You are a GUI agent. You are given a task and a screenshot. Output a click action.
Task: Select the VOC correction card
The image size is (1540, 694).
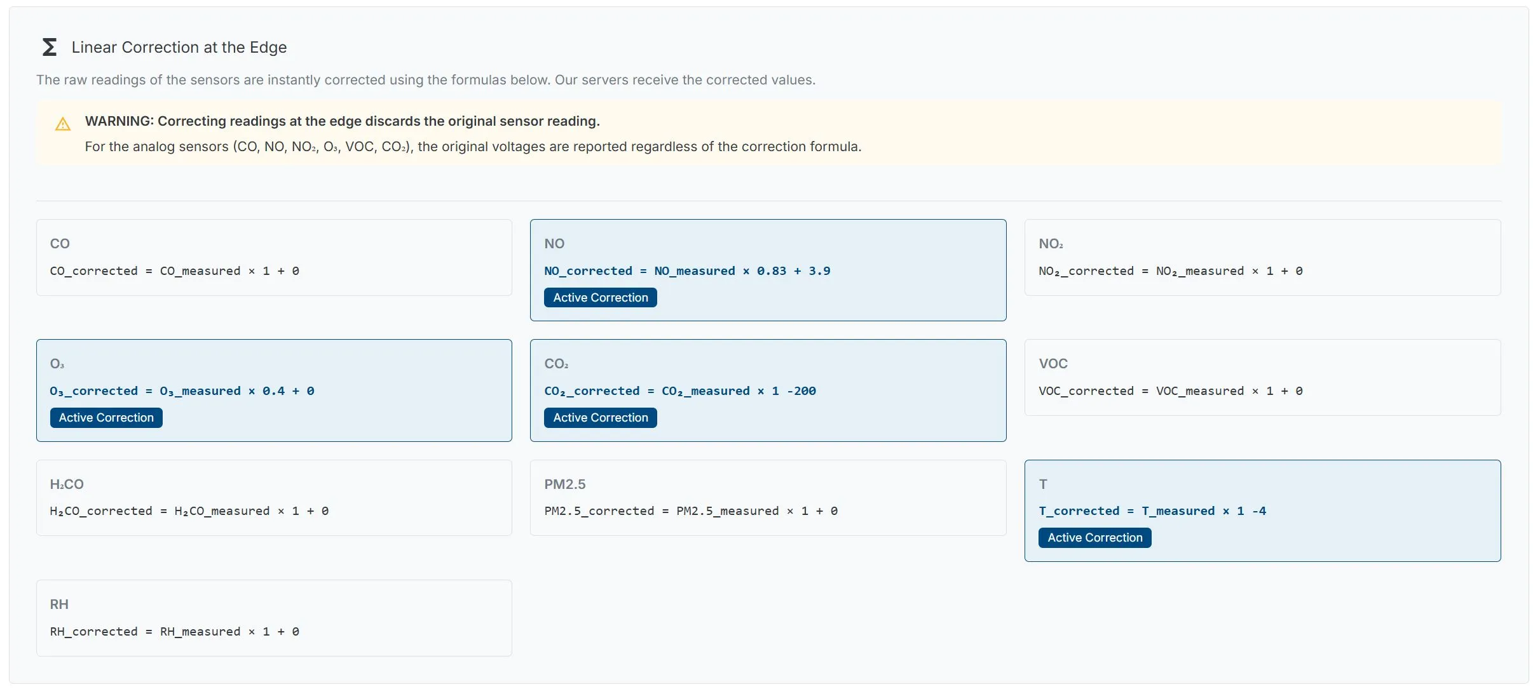coord(1262,377)
